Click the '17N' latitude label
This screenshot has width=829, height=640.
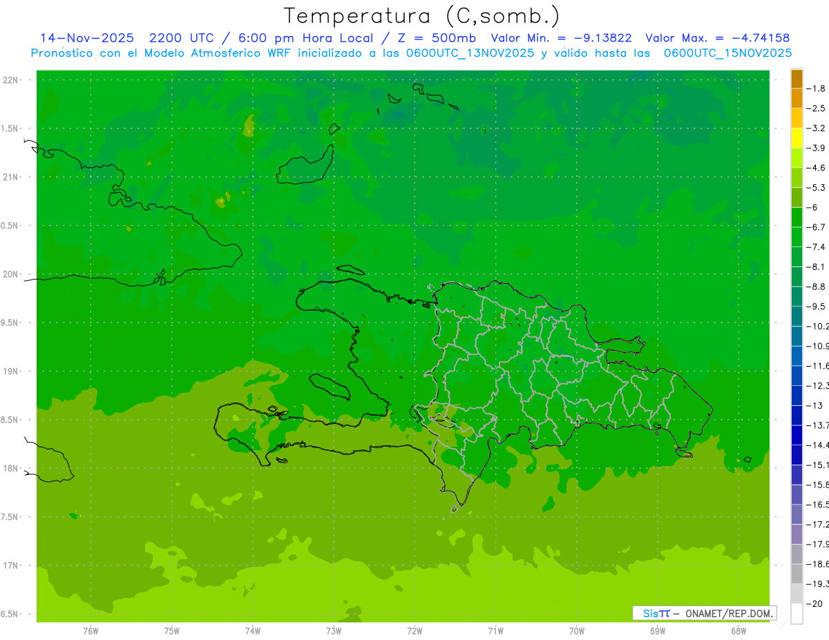click(11, 565)
